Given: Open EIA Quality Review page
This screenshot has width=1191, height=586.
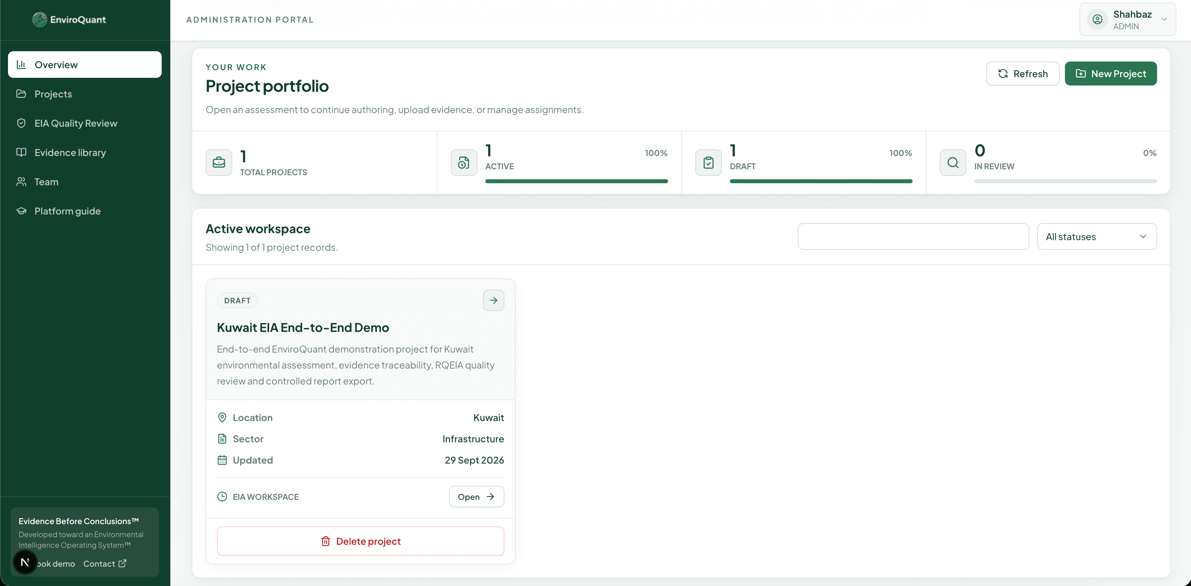Looking at the screenshot, I should point(85,123).
